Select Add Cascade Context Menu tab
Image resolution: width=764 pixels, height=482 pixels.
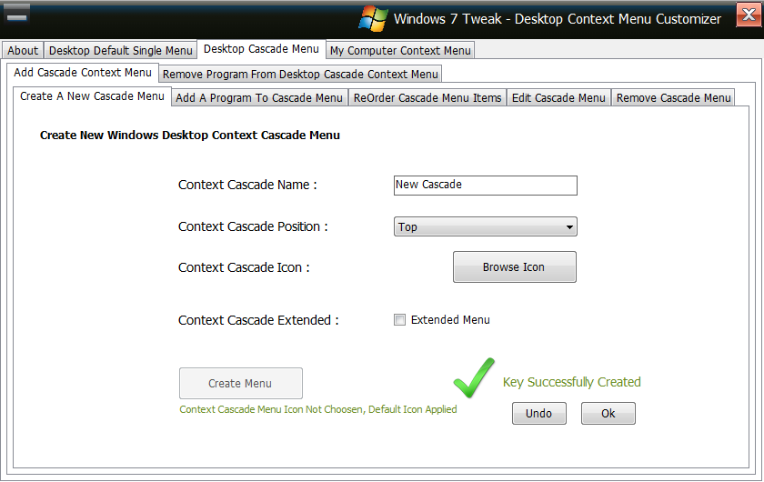click(x=83, y=73)
